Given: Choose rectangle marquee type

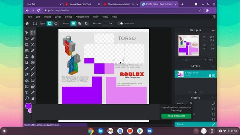Looking at the screenshot, I should 49,23.
